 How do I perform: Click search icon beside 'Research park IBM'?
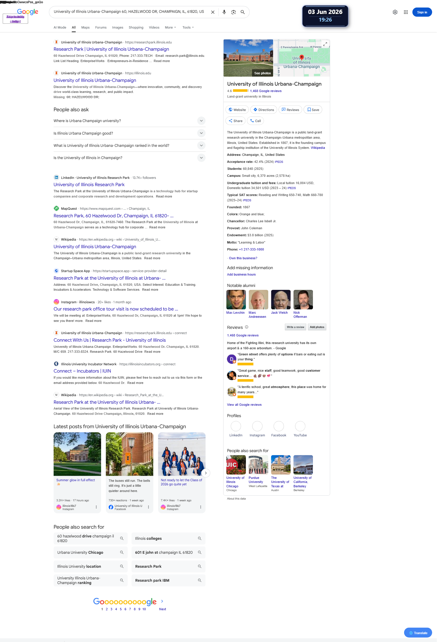click(x=200, y=580)
